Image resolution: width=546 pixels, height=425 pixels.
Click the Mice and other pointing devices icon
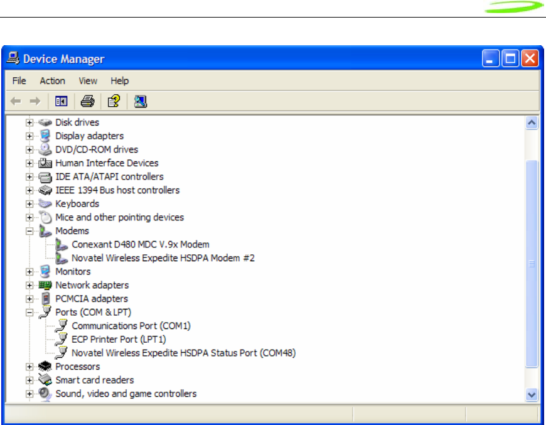45,217
